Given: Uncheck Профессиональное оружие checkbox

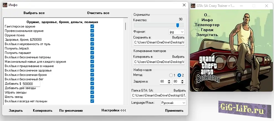Looking at the screenshot, I should point(92,31).
